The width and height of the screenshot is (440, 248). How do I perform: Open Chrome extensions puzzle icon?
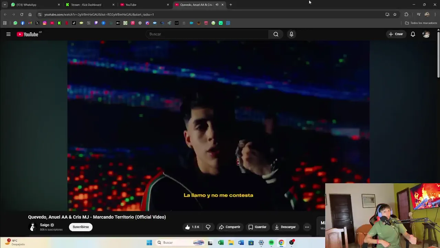click(x=406, y=14)
